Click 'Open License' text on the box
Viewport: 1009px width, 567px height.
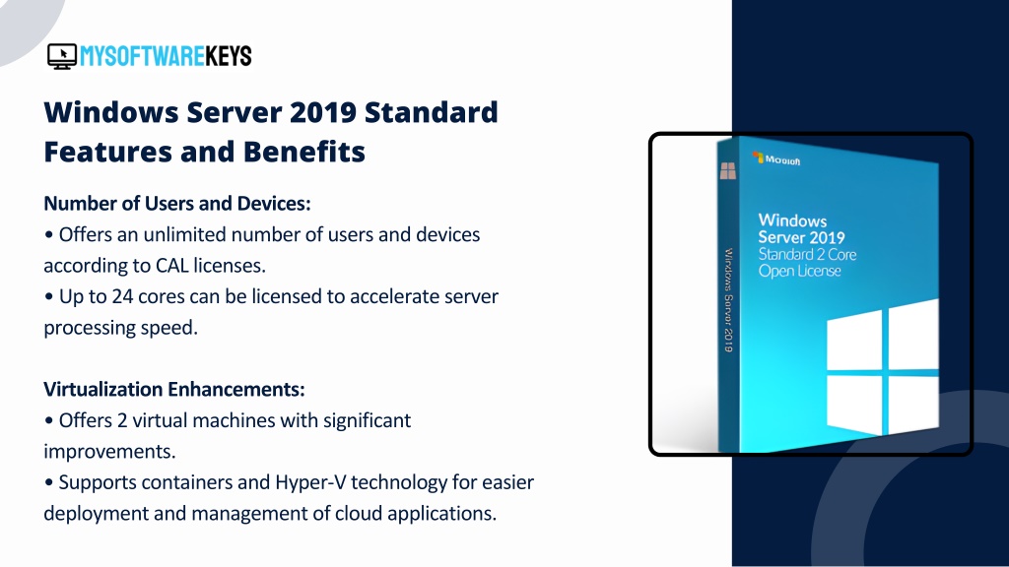(799, 272)
